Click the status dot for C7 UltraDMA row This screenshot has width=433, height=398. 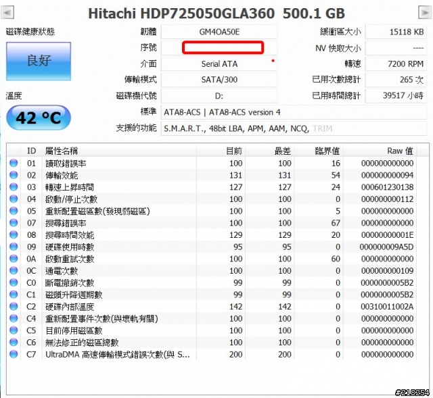pos(14,354)
